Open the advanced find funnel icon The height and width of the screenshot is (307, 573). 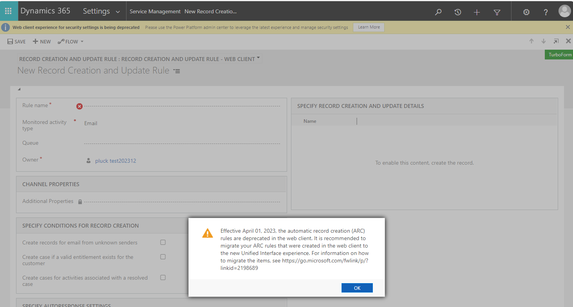[x=497, y=12]
